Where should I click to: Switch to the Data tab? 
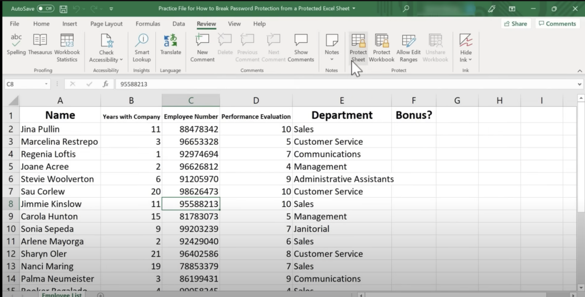coord(179,23)
